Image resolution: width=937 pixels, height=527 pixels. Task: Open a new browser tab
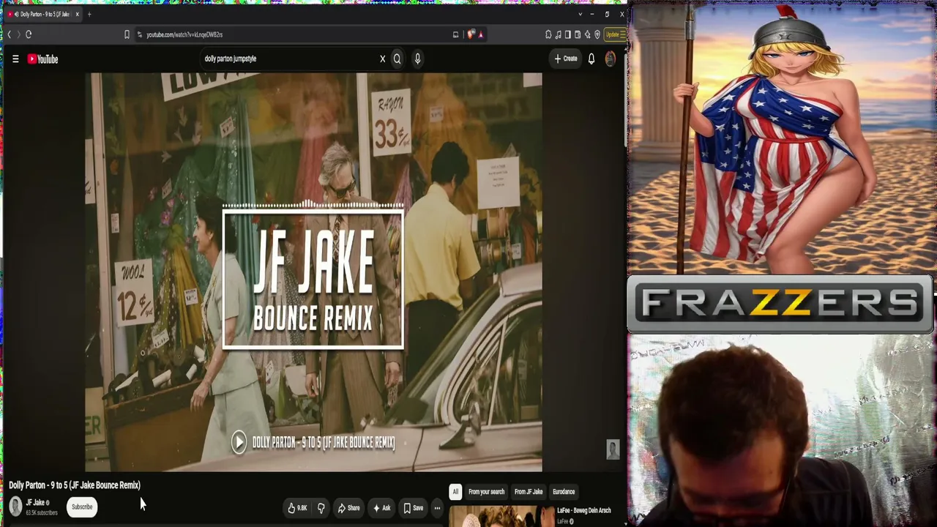89,14
